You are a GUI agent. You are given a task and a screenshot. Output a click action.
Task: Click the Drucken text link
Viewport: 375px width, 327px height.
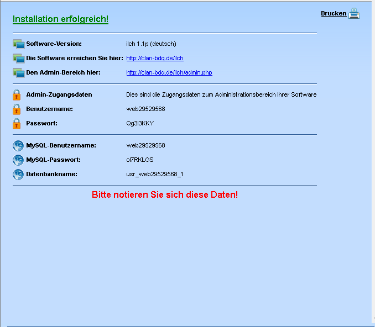pyautogui.click(x=334, y=13)
